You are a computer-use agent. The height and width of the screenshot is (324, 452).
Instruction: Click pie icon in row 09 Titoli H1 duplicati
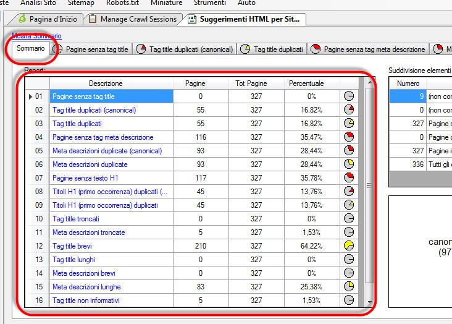pyautogui.click(x=349, y=205)
